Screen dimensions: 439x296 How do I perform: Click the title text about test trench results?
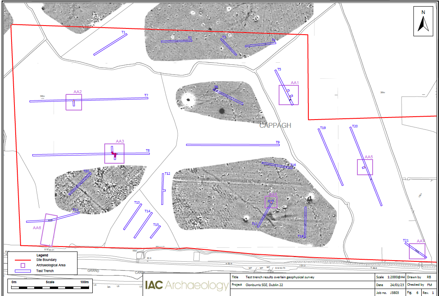[279, 277]
